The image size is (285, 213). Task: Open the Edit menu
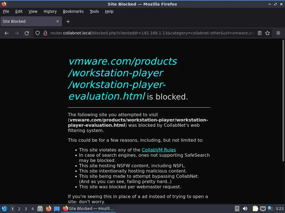[19, 11]
